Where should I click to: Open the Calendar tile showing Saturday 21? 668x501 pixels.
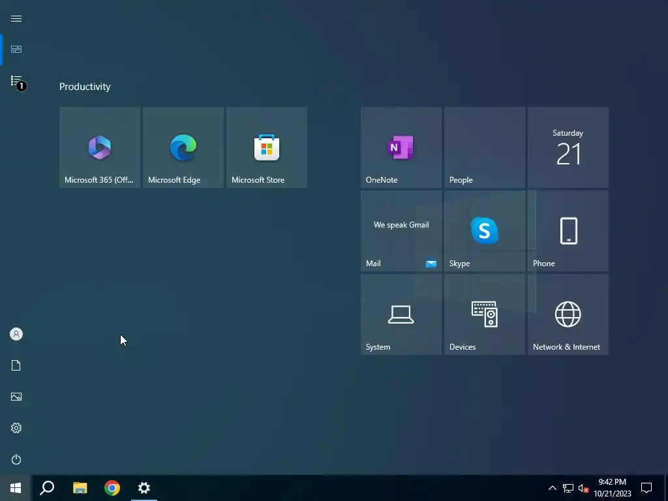568,147
